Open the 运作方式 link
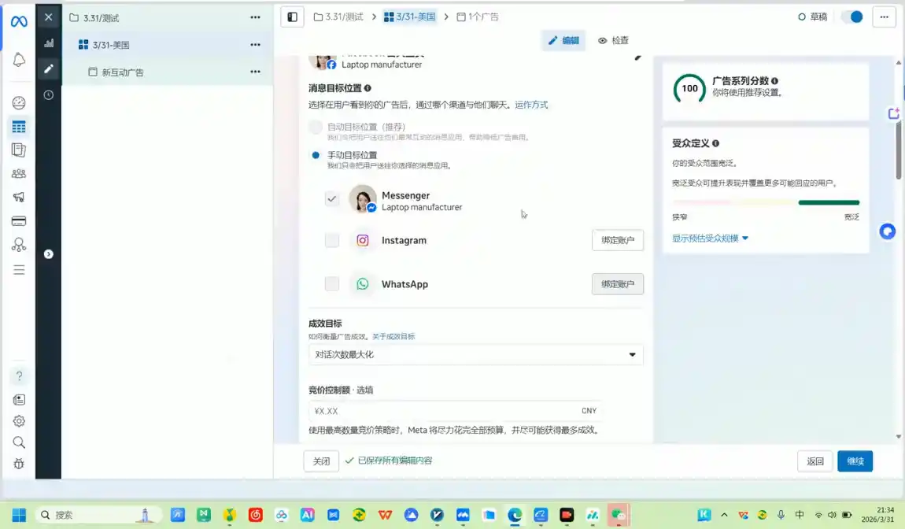 tap(531, 105)
